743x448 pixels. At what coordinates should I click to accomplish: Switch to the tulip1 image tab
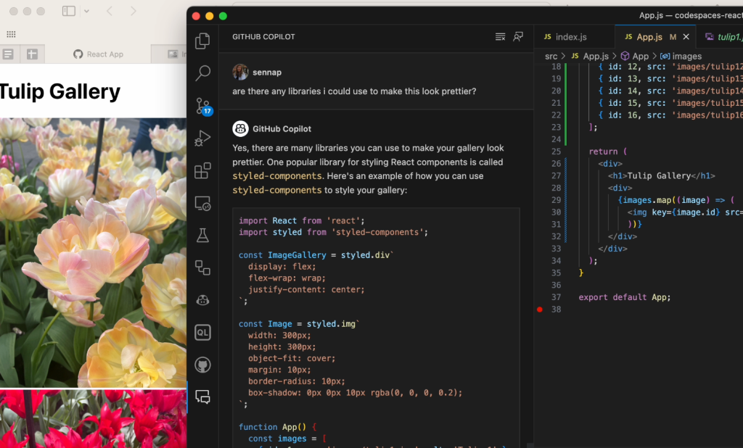(726, 36)
